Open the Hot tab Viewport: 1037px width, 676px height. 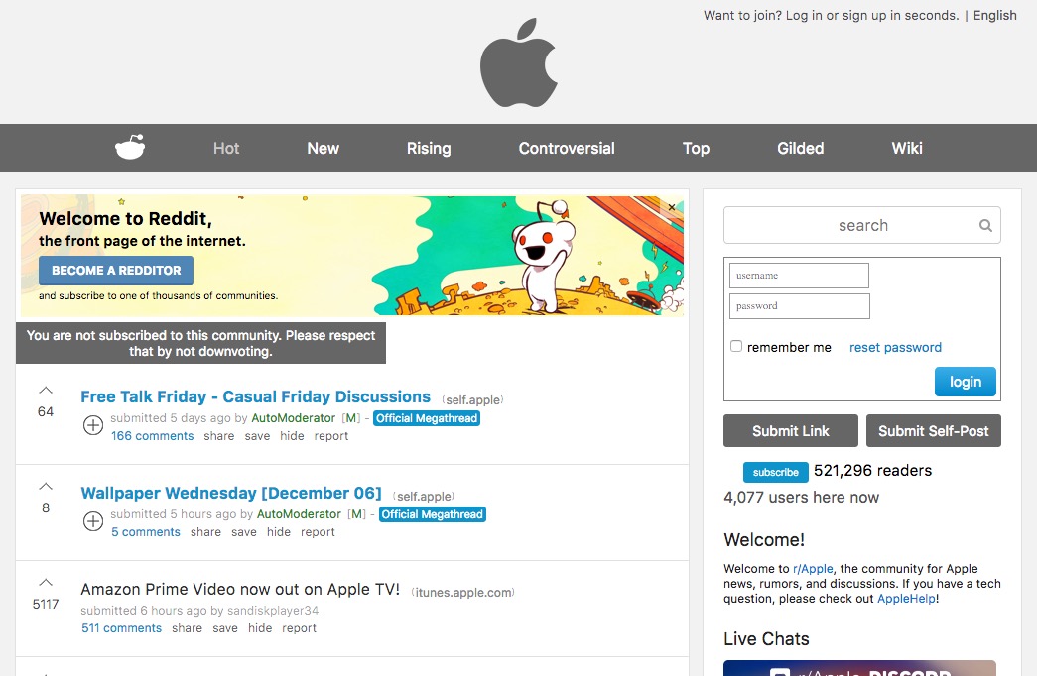tap(226, 148)
